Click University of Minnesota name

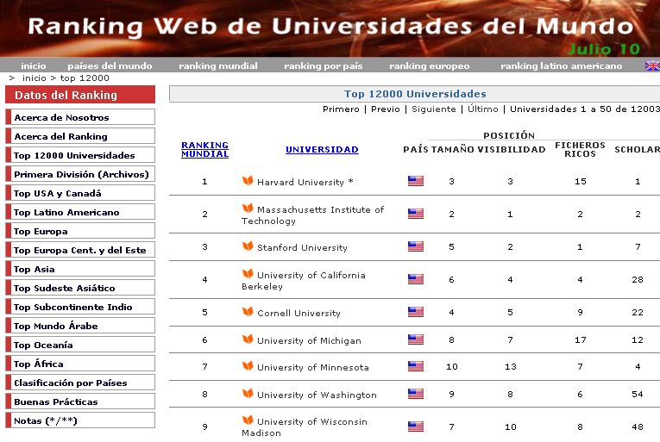(x=313, y=368)
